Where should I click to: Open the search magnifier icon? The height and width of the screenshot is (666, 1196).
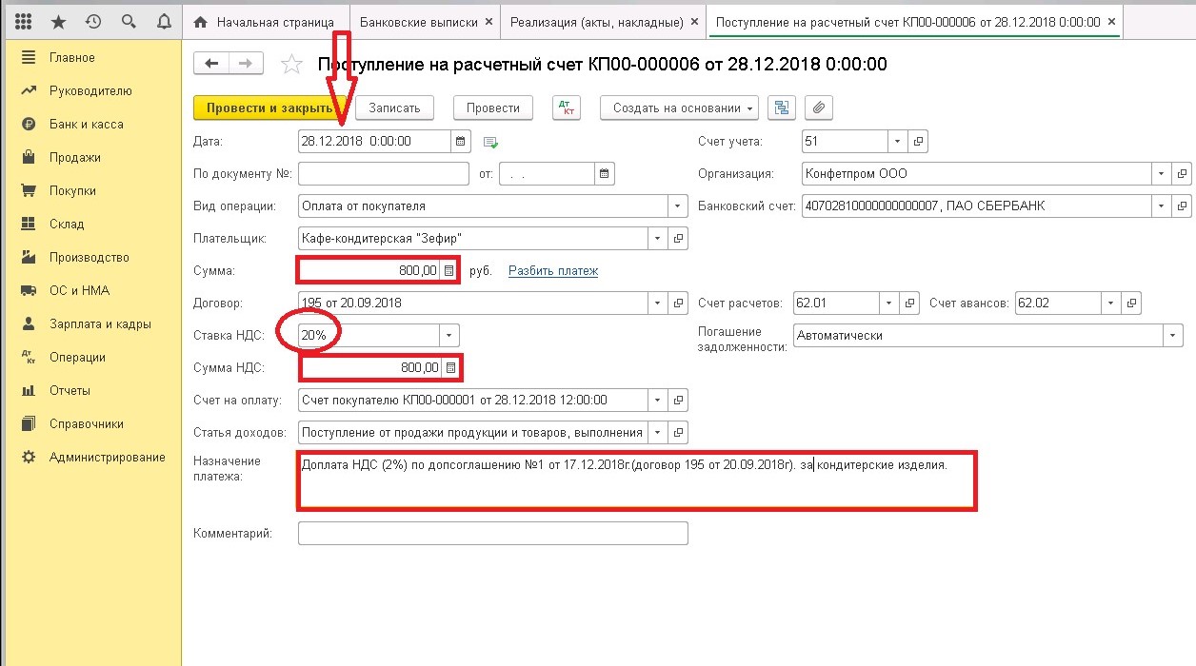click(x=129, y=21)
